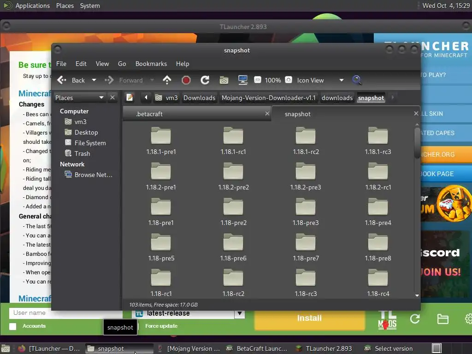Click the TLauncher refresh icon
The width and height of the screenshot is (472, 354).
[x=415, y=319]
